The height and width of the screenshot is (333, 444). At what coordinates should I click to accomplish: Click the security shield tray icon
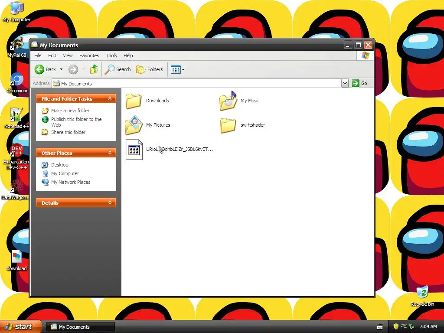(396, 326)
